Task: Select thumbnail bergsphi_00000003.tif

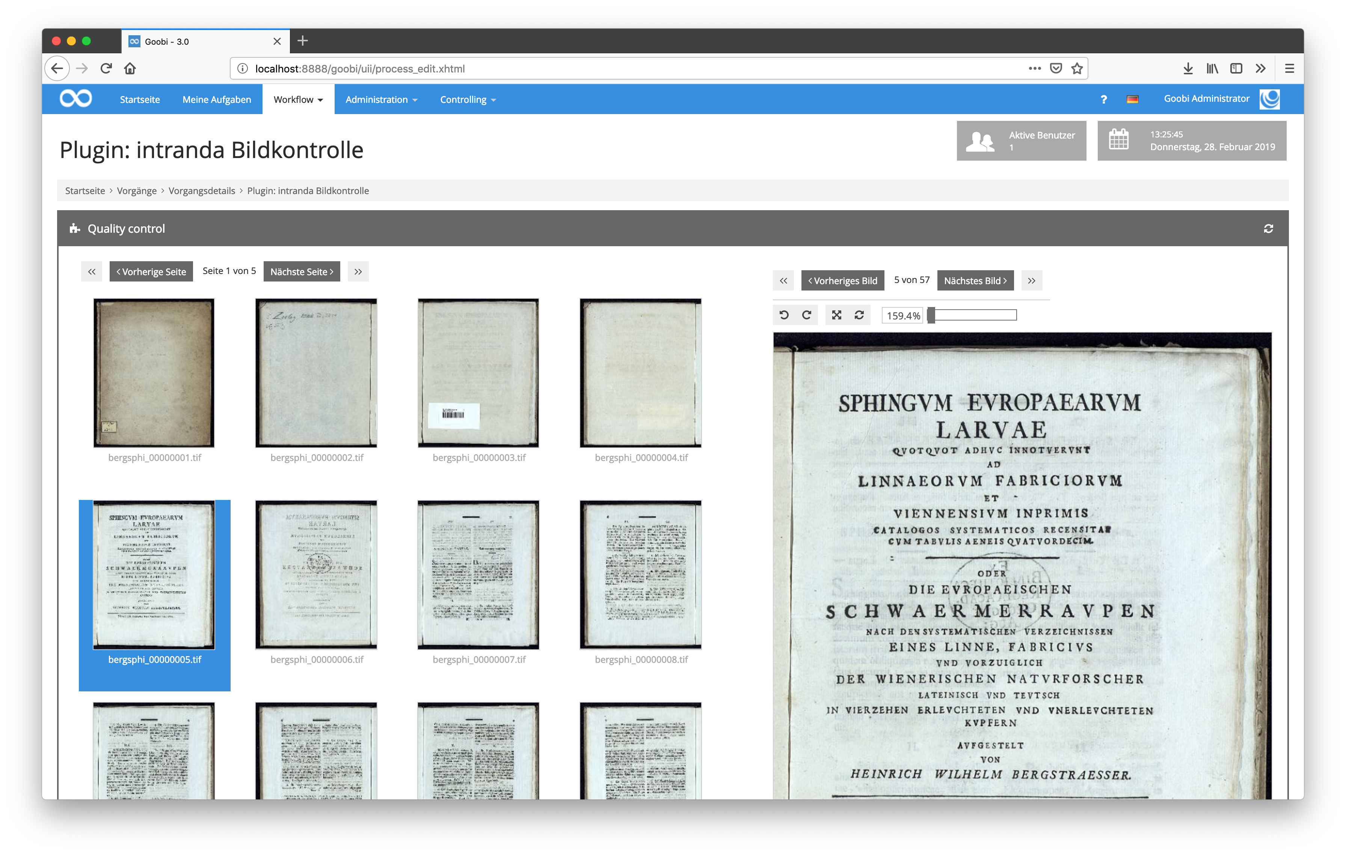Action: tap(478, 373)
